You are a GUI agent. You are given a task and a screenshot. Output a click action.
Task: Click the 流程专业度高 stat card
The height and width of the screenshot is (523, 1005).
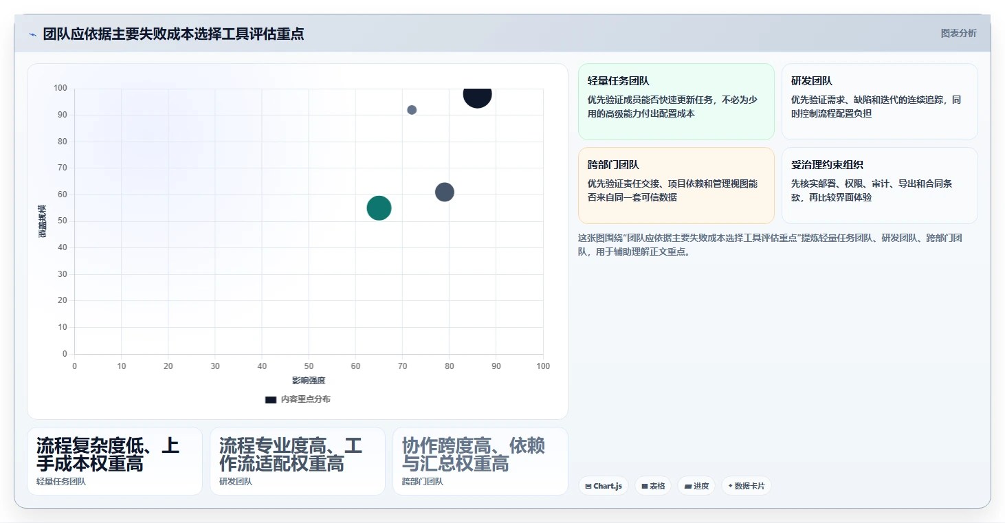tap(298, 461)
